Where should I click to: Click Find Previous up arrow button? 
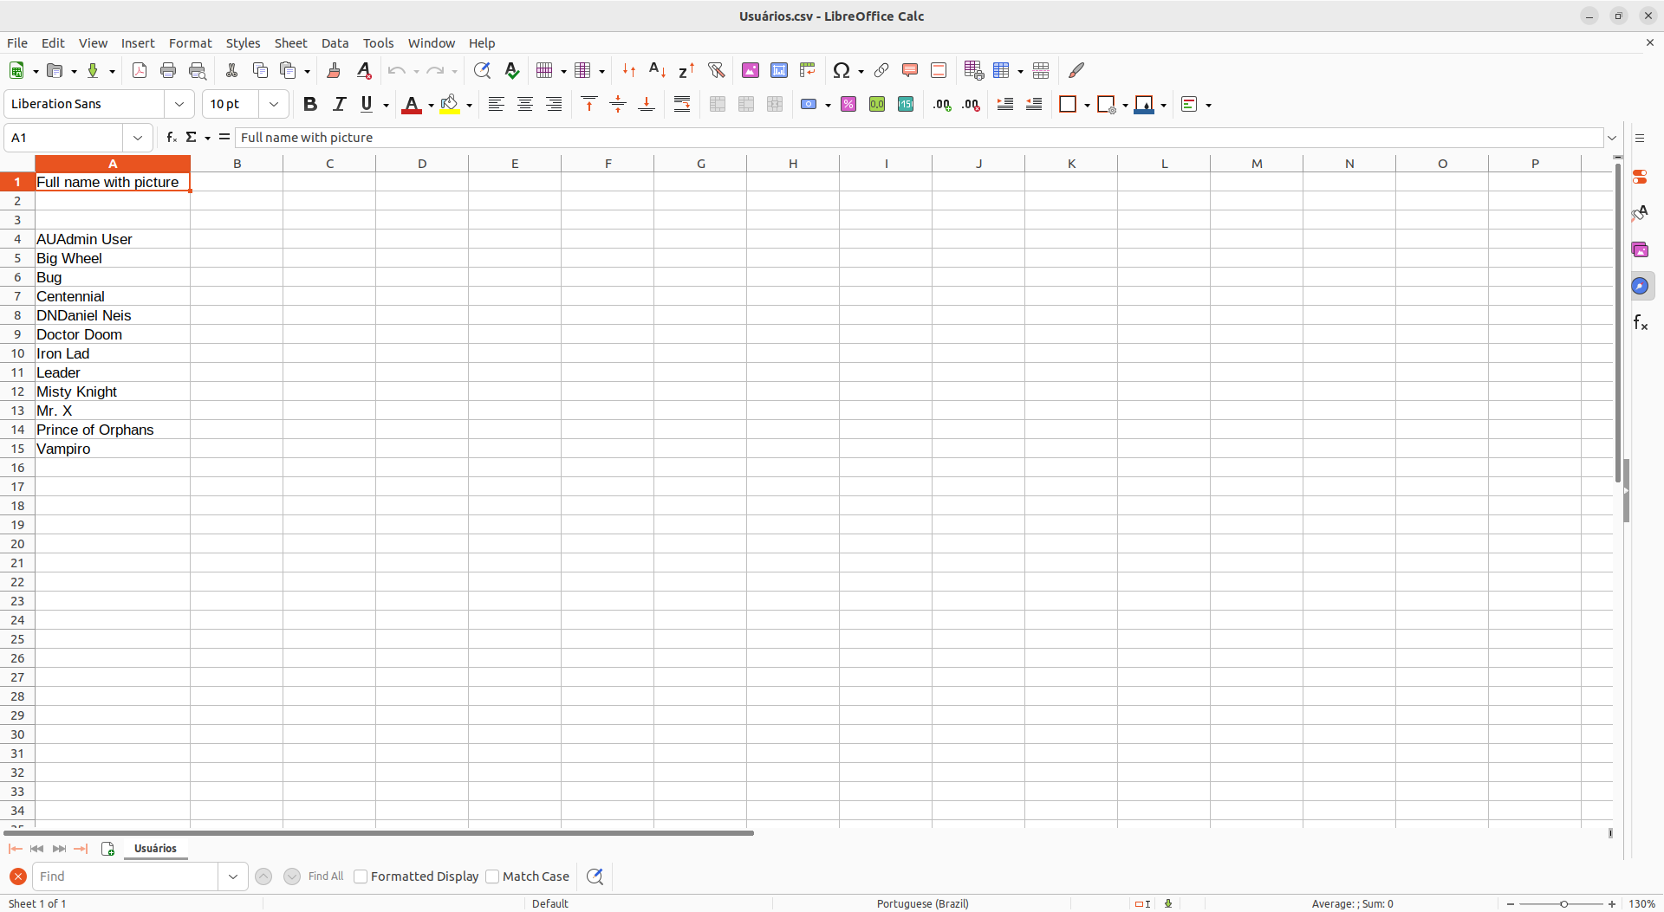tap(263, 876)
